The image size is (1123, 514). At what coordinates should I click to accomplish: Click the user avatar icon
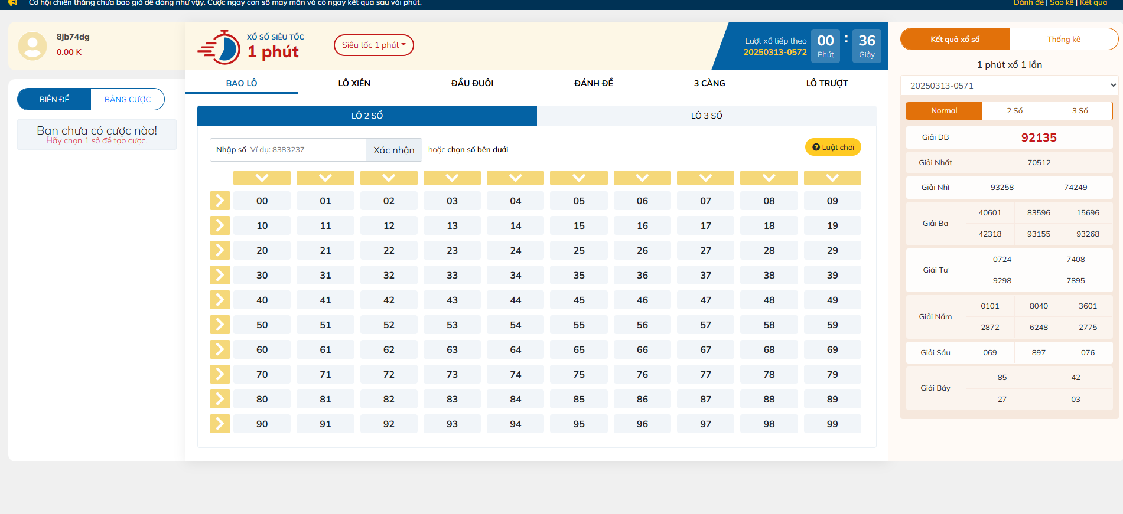click(32, 46)
